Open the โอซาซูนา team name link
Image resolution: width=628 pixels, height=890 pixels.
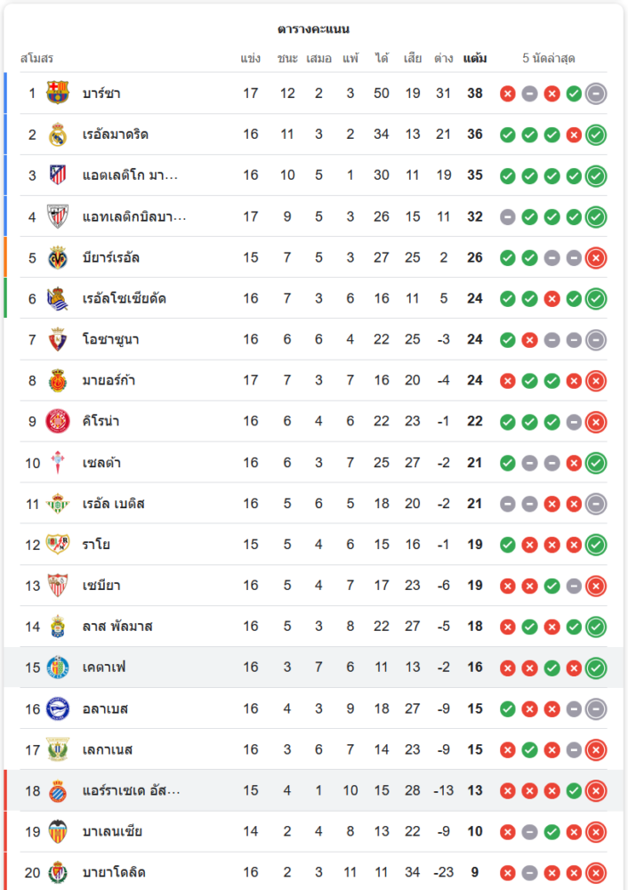coord(110,339)
